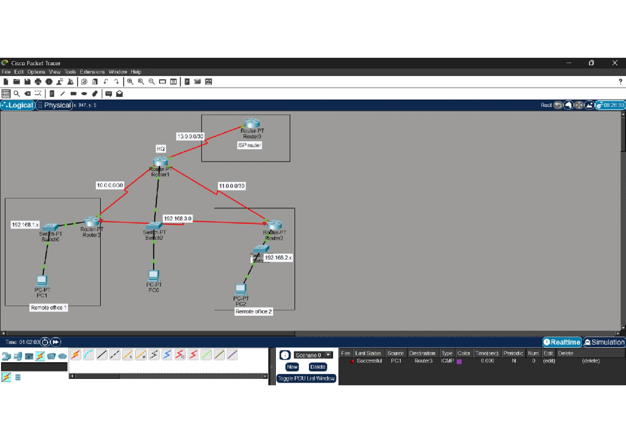Choose the Draw Line tool
626x442 pixels.
pos(63,94)
